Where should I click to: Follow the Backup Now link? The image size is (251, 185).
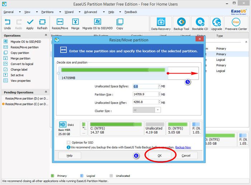click(x=183, y=147)
